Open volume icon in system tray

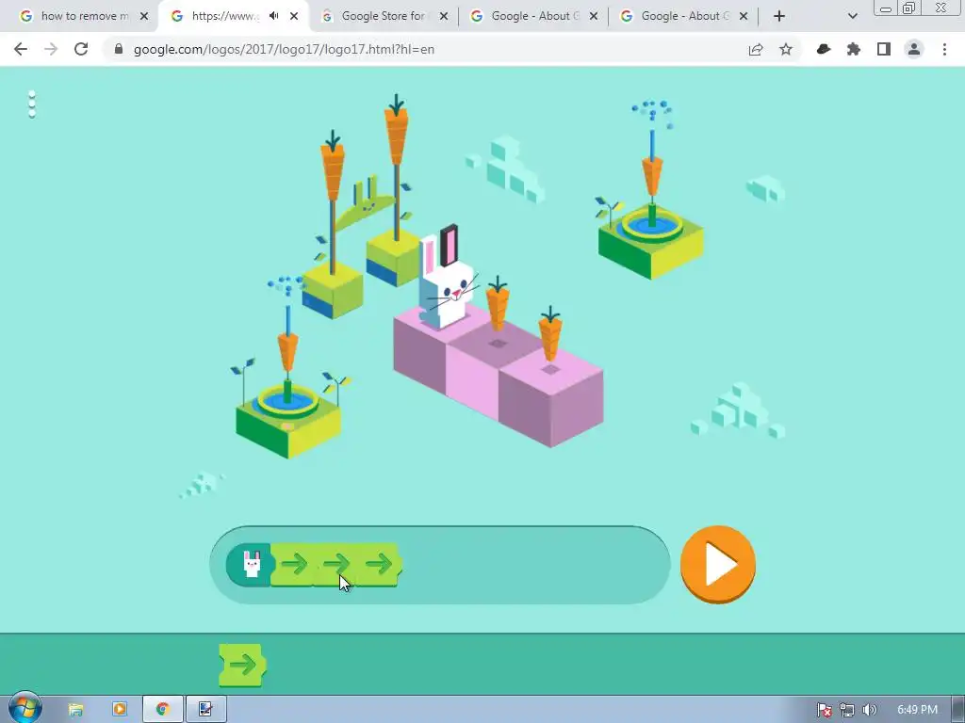click(869, 710)
